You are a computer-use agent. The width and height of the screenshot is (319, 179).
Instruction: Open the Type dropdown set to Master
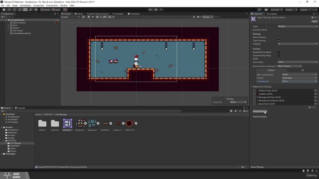point(297,26)
